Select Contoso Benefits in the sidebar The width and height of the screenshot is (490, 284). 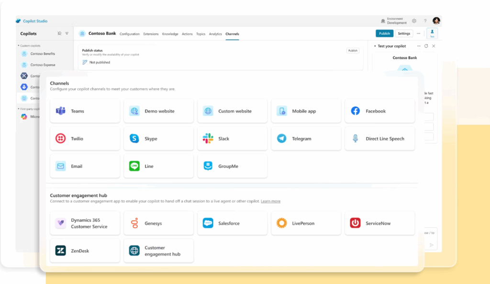pos(43,54)
